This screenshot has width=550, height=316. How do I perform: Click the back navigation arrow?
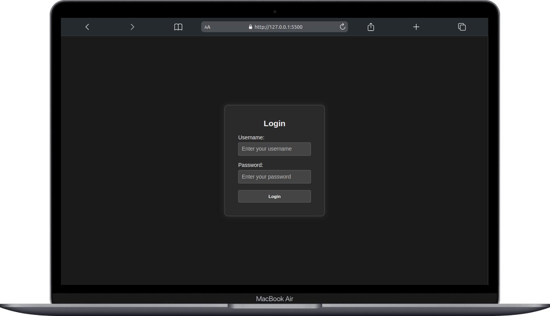(x=87, y=27)
